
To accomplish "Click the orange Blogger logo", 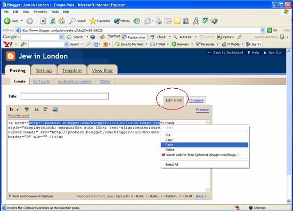I will (x=11, y=56).
